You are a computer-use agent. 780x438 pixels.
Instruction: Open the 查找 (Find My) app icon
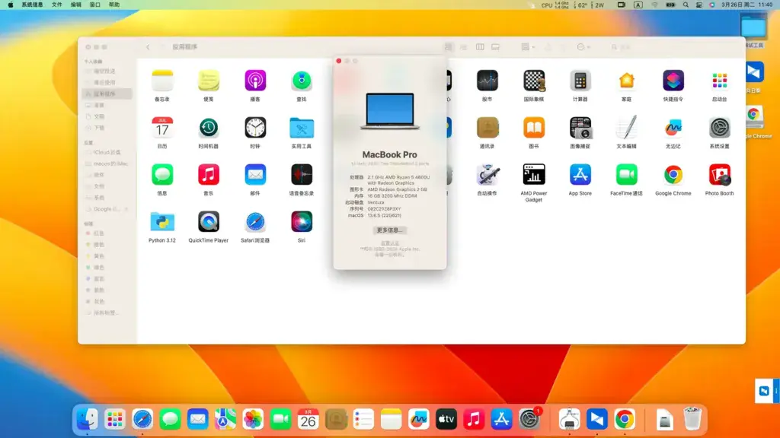click(x=302, y=81)
